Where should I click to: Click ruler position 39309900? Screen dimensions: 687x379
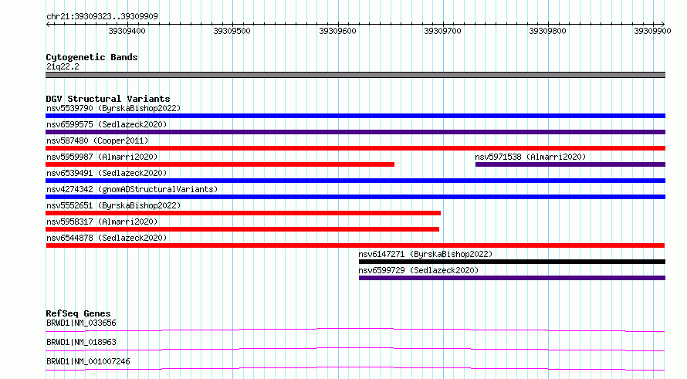click(x=652, y=31)
